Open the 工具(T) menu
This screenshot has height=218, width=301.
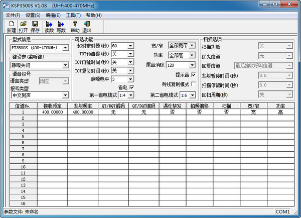pyautogui.click(x=73, y=15)
